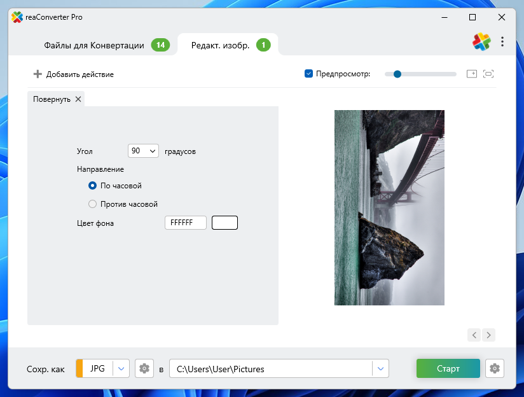Click the white background color swatch

[224, 223]
